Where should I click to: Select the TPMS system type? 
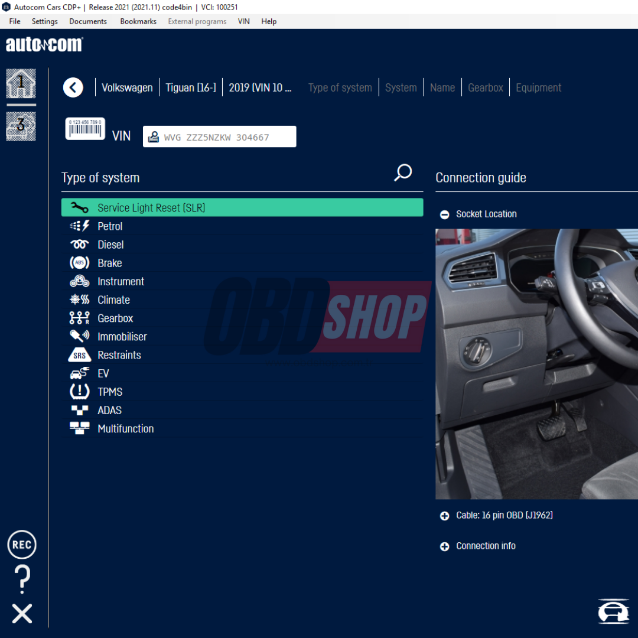[242, 392]
